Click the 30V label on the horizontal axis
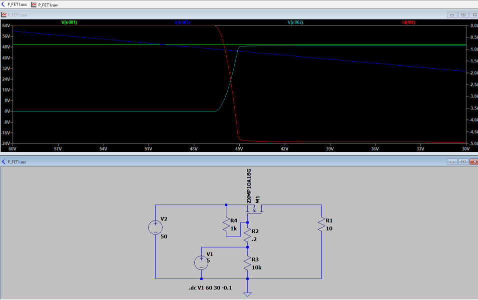Image resolution: width=478 pixels, height=300 pixels. [x=466, y=149]
